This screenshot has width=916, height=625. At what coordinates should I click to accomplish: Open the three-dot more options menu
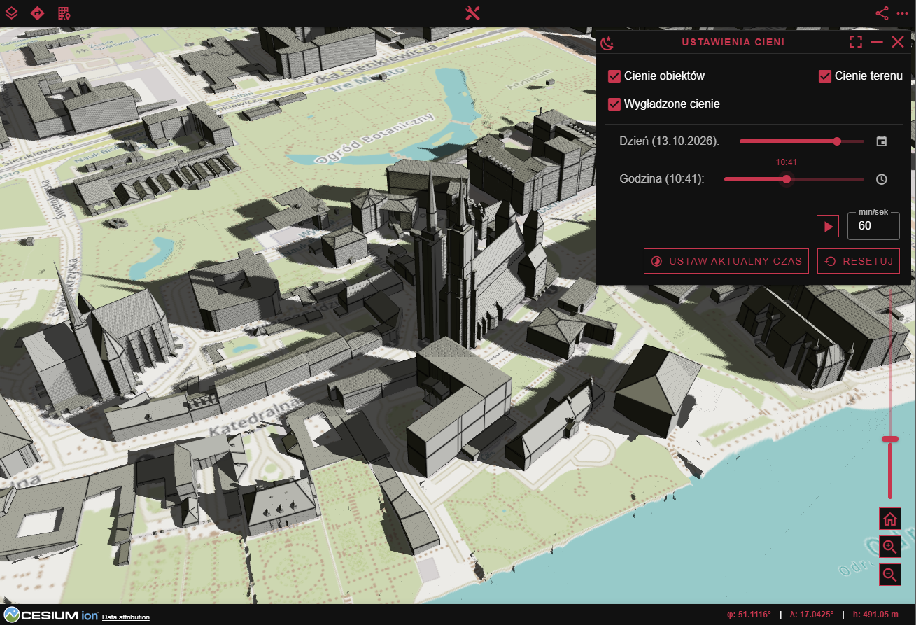point(902,13)
